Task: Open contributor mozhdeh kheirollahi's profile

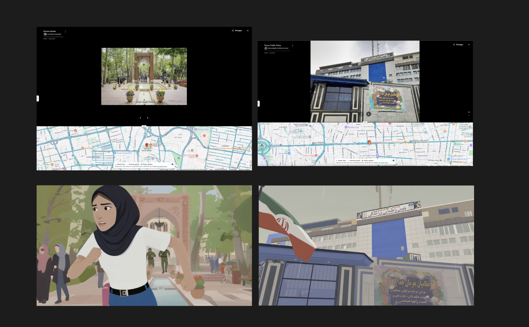Action: click(x=52, y=34)
